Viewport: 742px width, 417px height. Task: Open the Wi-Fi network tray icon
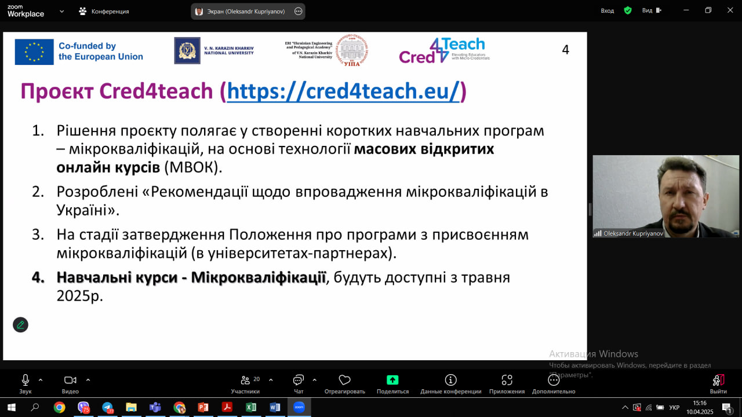[649, 407]
